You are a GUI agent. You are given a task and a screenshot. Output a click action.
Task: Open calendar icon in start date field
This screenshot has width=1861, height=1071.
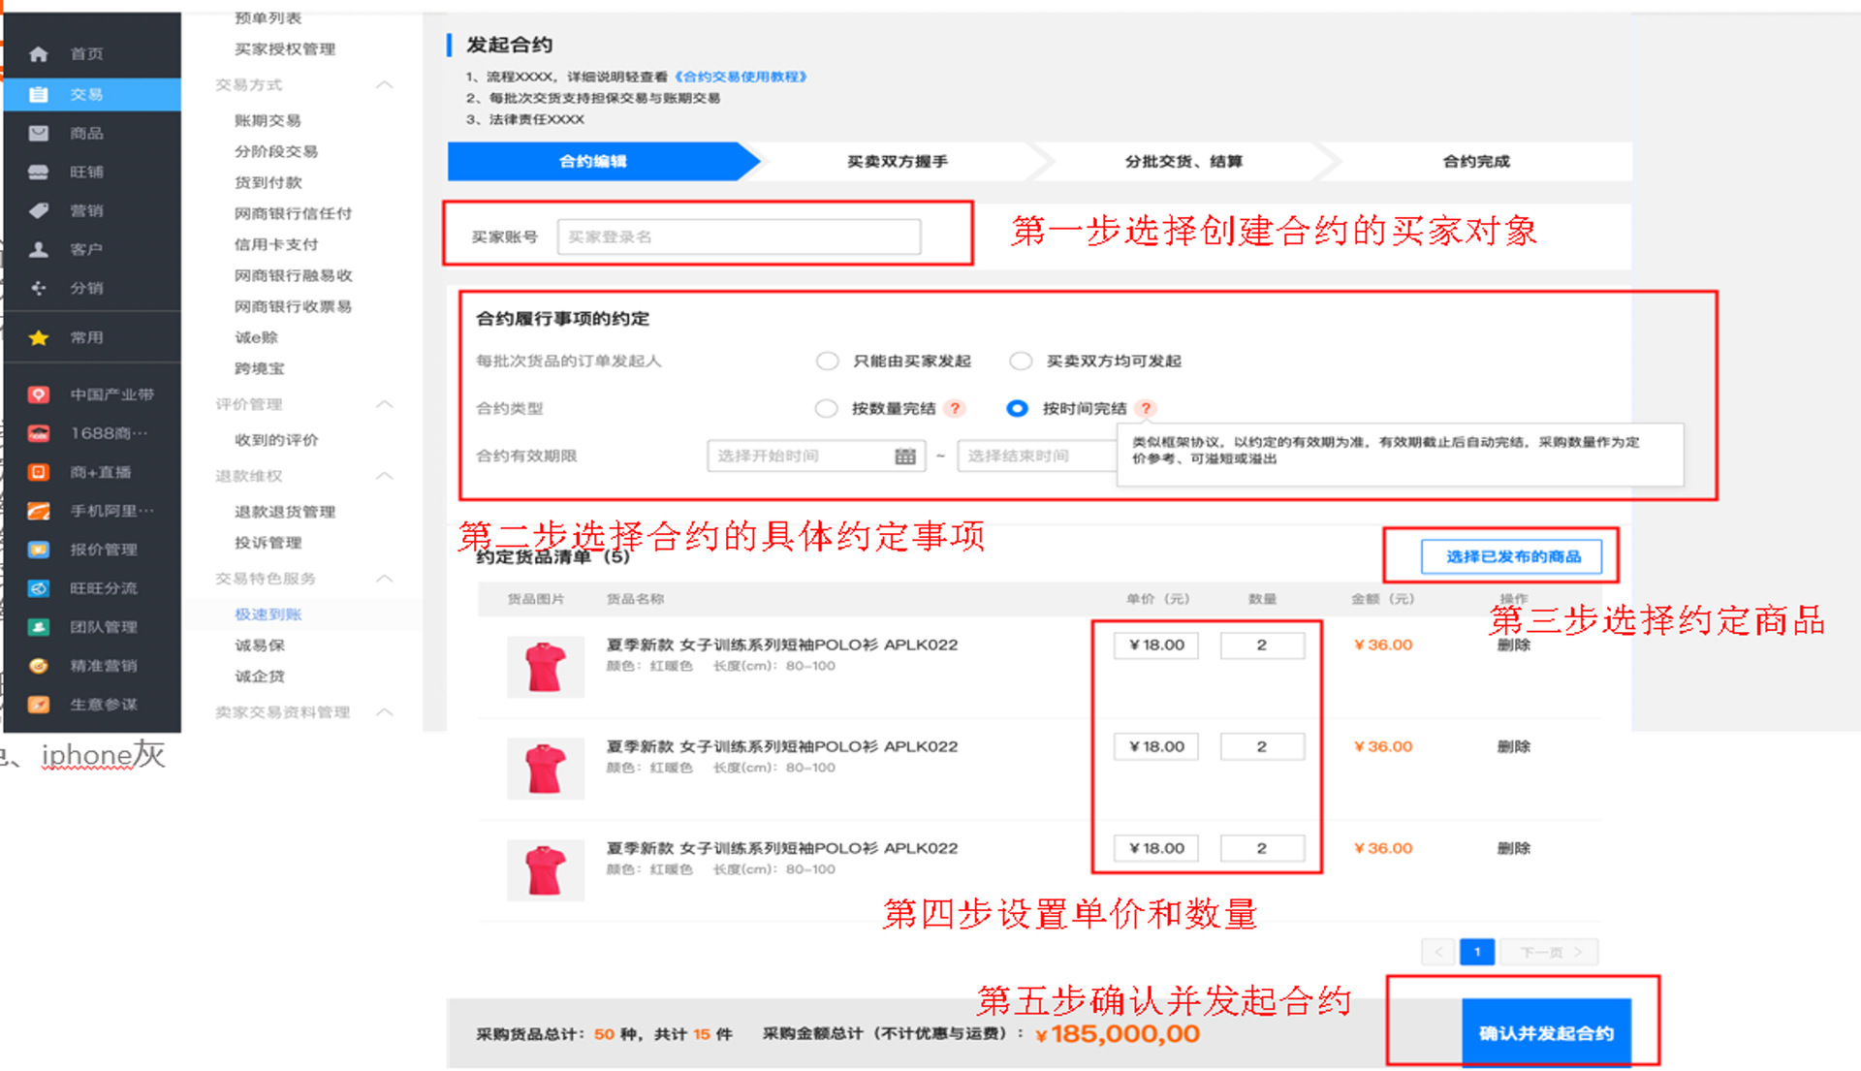point(904,456)
